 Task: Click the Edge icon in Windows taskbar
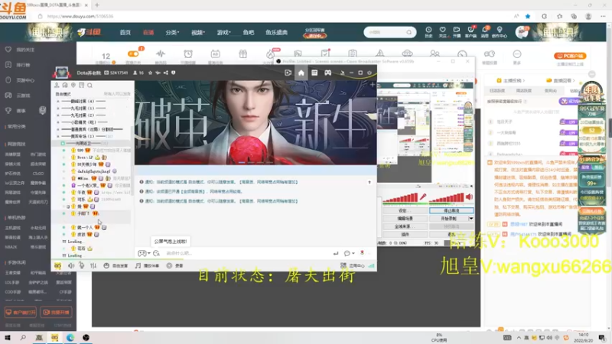pos(70,337)
